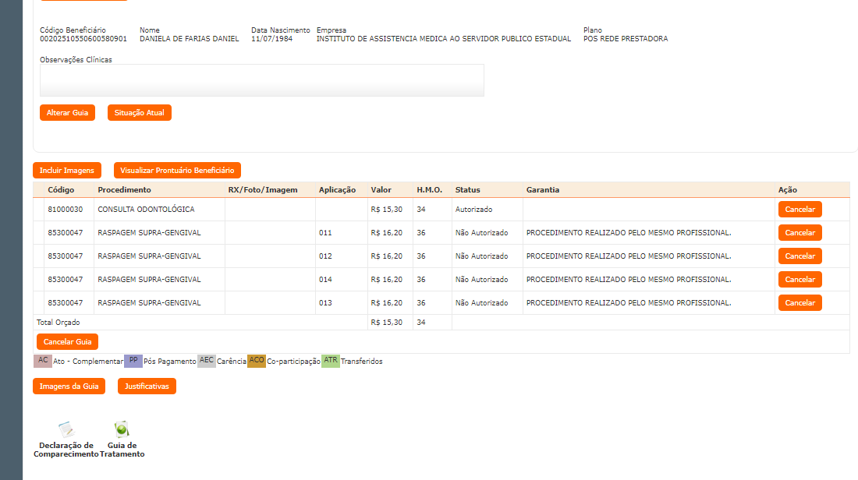This screenshot has width=858, height=480.
Task: Click Não Autorizado status in aplicação 012 row
Action: pos(481,256)
